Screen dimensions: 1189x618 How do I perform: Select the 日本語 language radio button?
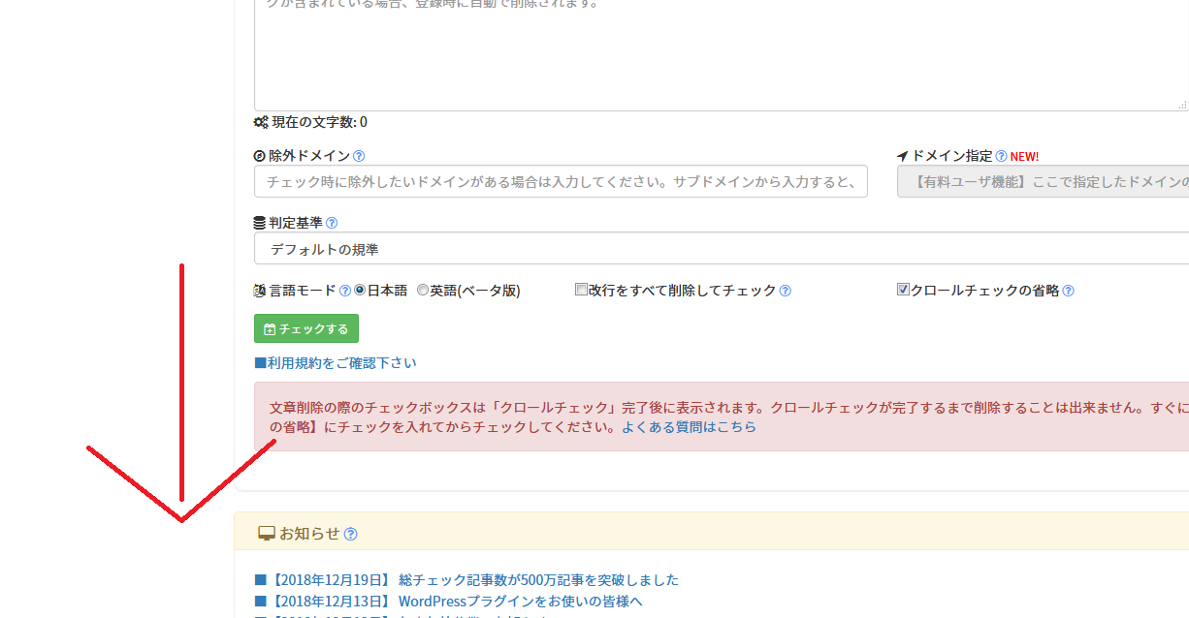pyautogui.click(x=360, y=290)
